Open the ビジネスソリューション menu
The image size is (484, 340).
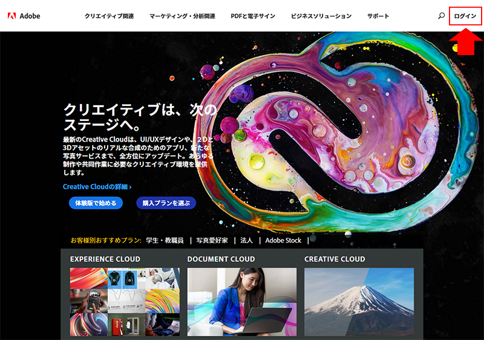click(321, 16)
